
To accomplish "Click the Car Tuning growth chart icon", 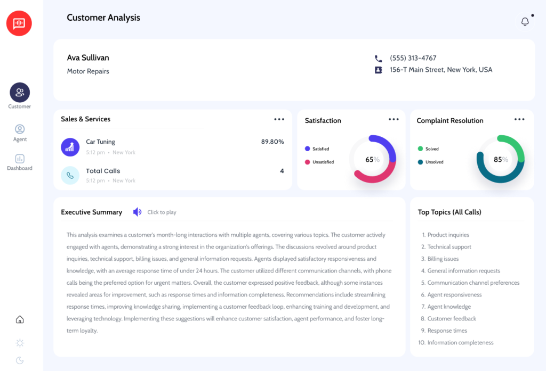I will point(70,147).
